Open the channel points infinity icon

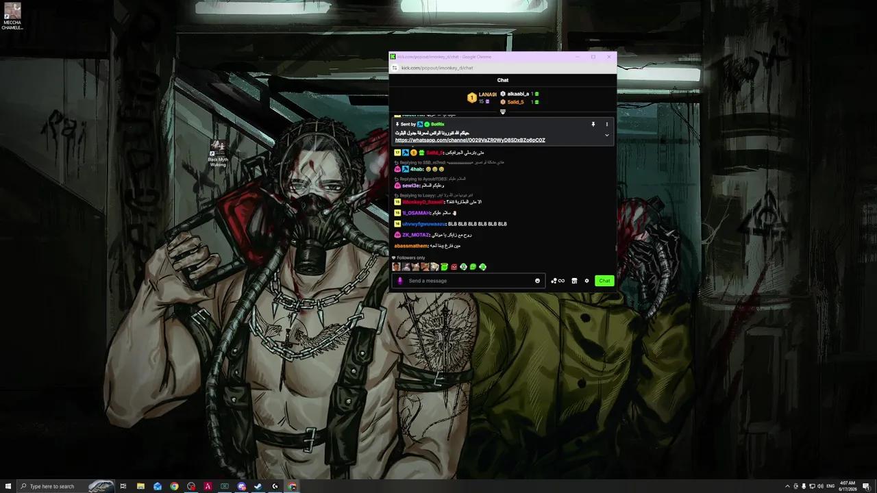tap(558, 281)
